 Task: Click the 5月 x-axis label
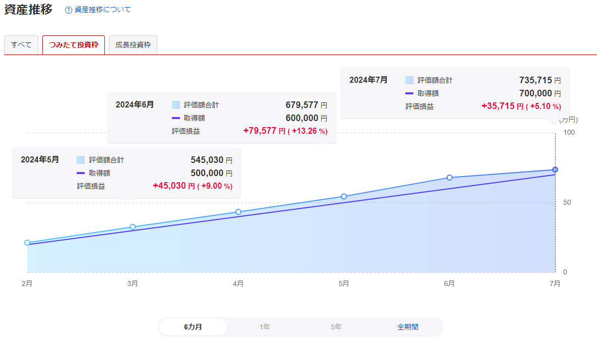point(344,284)
